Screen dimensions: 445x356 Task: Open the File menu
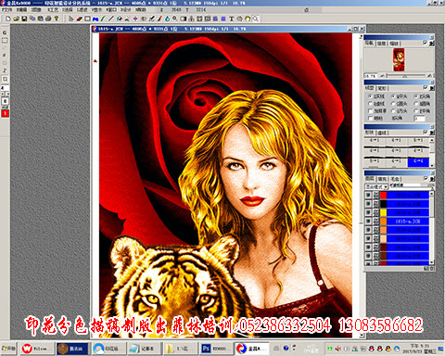(6, 10)
